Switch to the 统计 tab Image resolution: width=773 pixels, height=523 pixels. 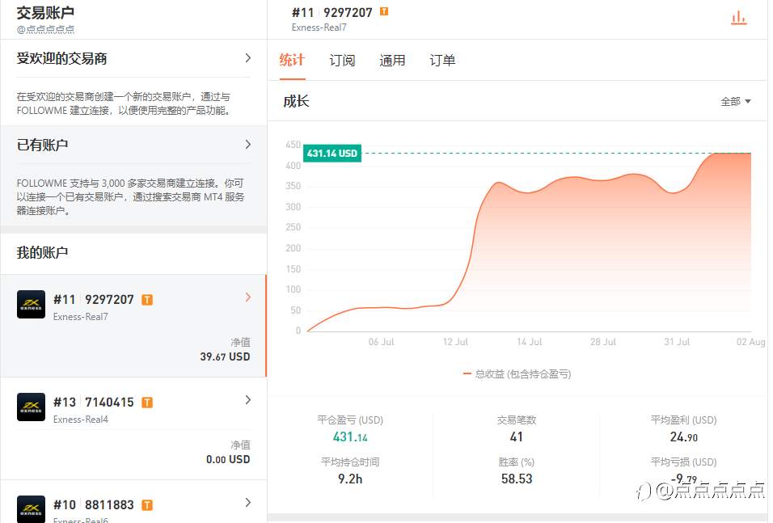coord(292,60)
